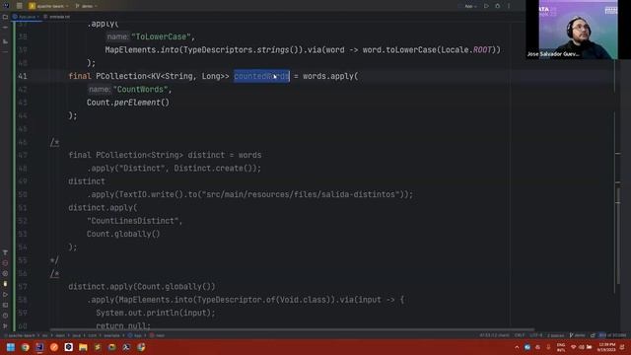The image size is (631, 355).
Task: Expand the system tray hidden icons chevron
Action: 517,347
